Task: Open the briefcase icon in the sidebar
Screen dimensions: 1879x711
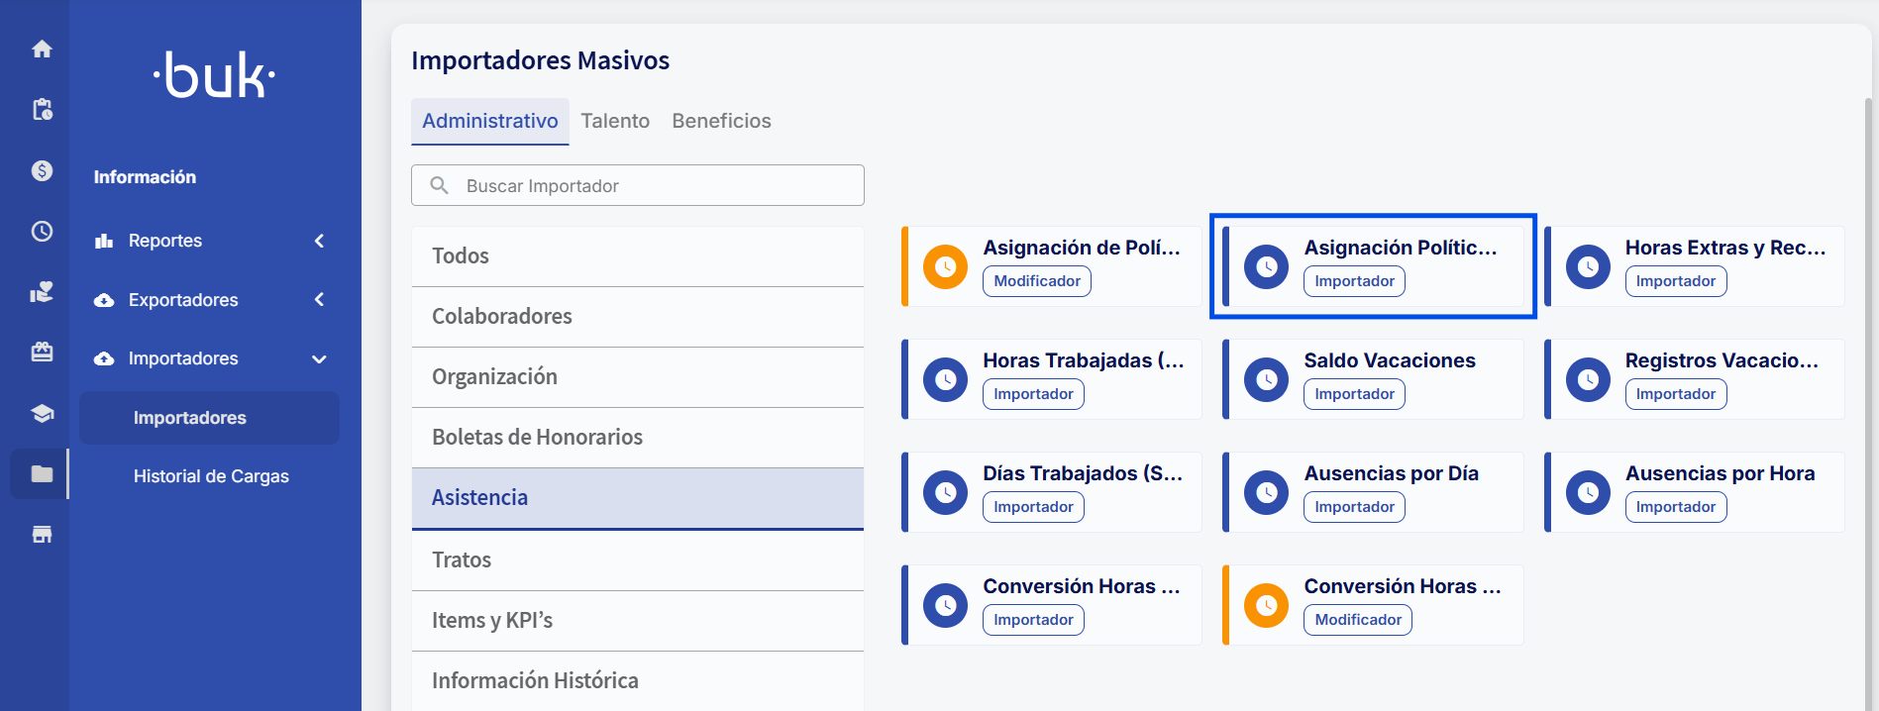Action: [41, 353]
